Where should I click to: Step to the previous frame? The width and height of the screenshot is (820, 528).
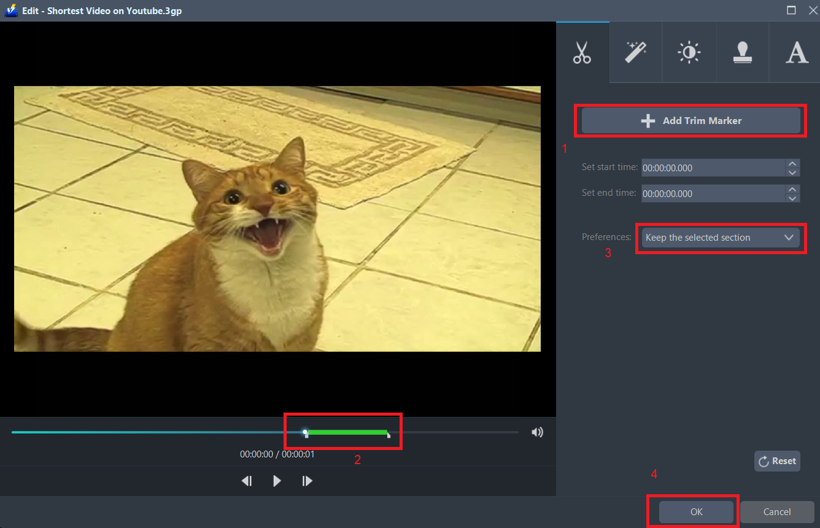coord(247,481)
